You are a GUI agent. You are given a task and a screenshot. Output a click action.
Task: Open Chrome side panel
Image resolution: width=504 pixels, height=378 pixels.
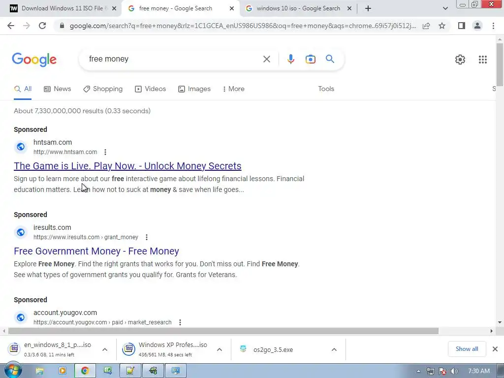click(462, 26)
